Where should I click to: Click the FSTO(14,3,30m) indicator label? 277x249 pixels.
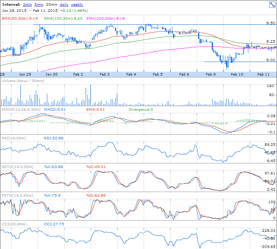pos(17,195)
